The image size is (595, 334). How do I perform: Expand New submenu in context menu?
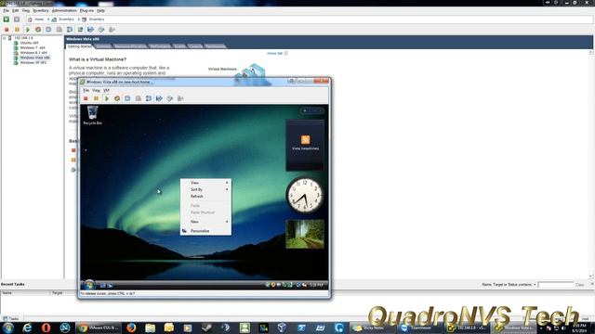pos(227,222)
